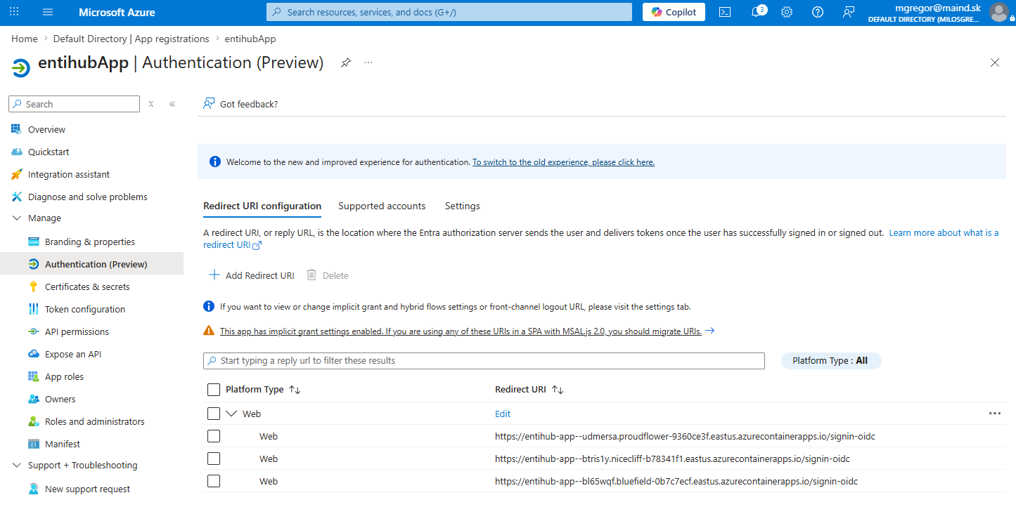Clear the sidebar search field

coord(150,104)
